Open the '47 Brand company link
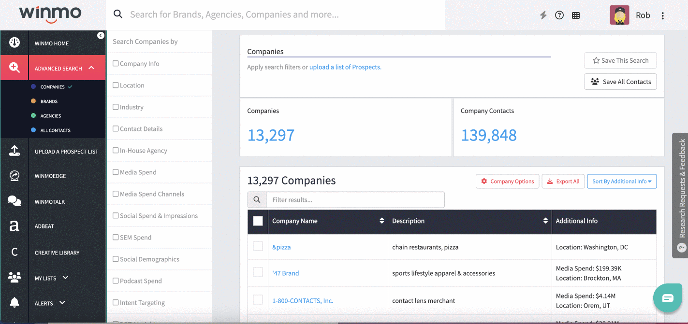 (285, 273)
